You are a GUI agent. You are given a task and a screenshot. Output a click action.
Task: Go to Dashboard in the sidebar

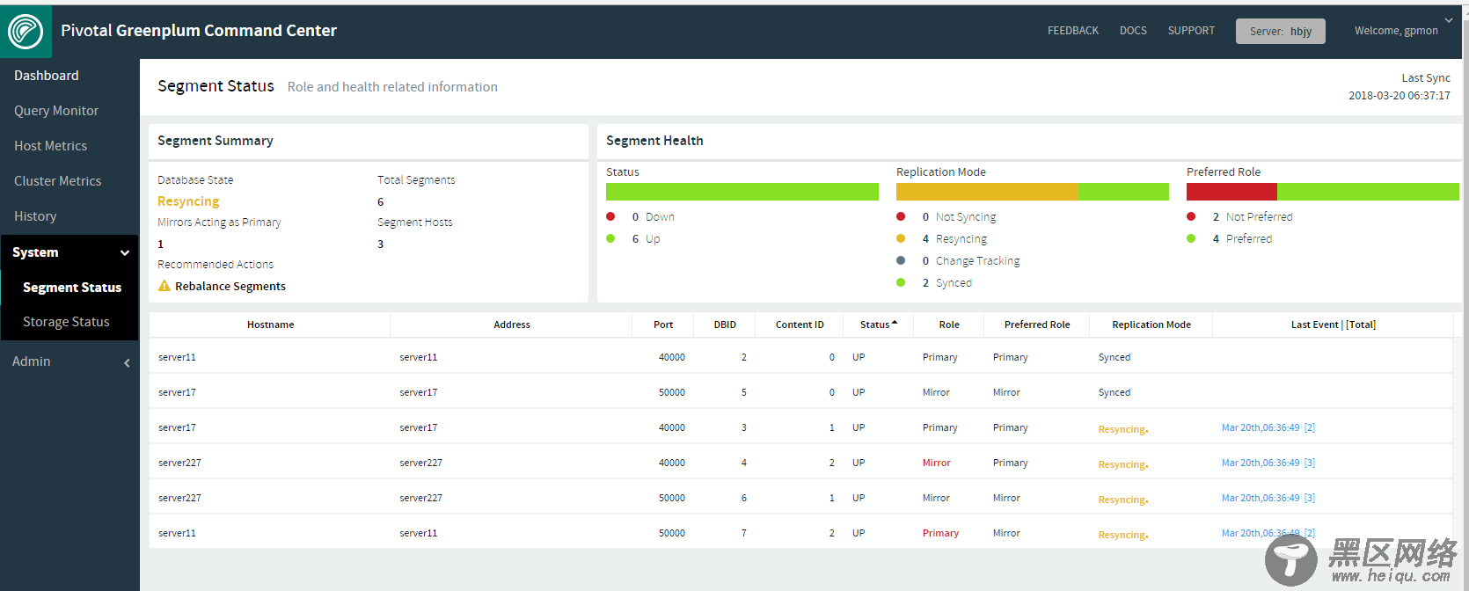coord(47,76)
